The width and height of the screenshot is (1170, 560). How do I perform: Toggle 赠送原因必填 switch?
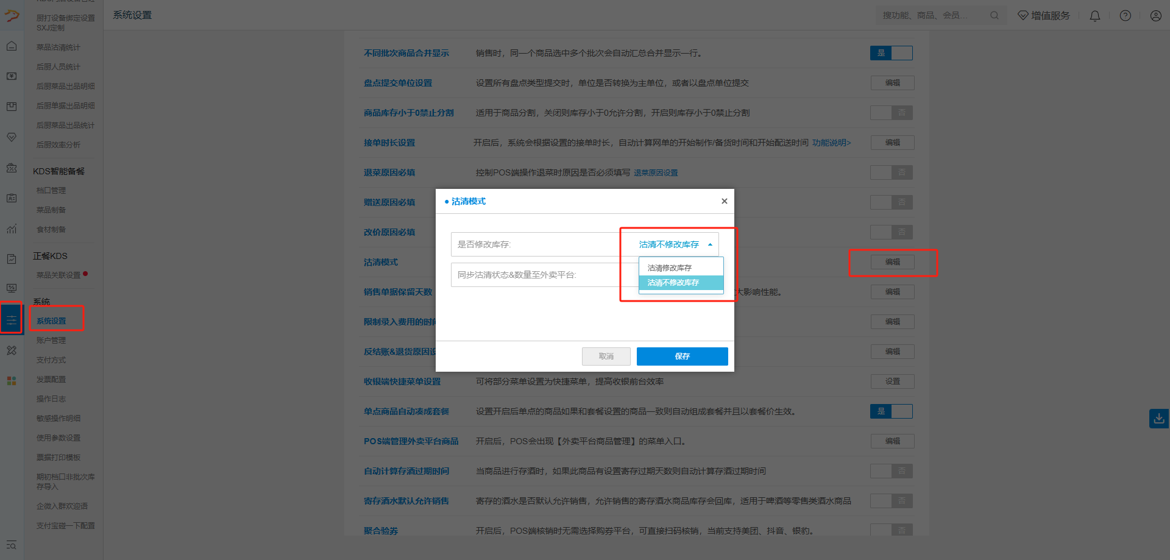click(892, 202)
